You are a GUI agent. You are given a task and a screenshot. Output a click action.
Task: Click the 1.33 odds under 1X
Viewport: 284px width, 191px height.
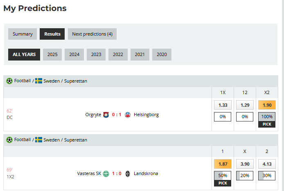point(223,105)
